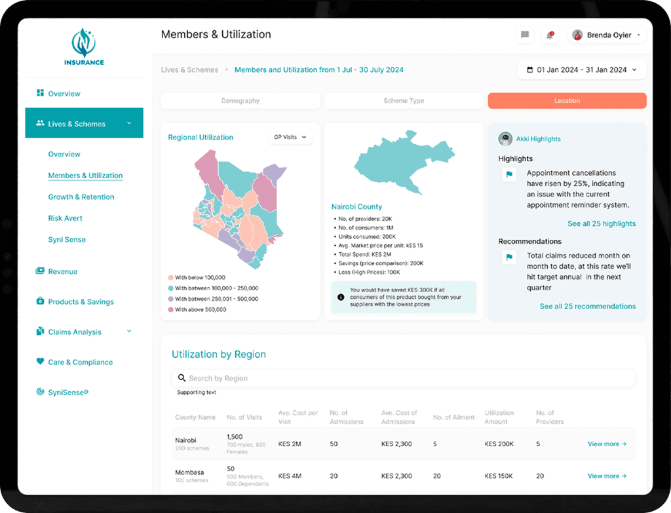Open Risk Avert submenu item

(x=65, y=218)
